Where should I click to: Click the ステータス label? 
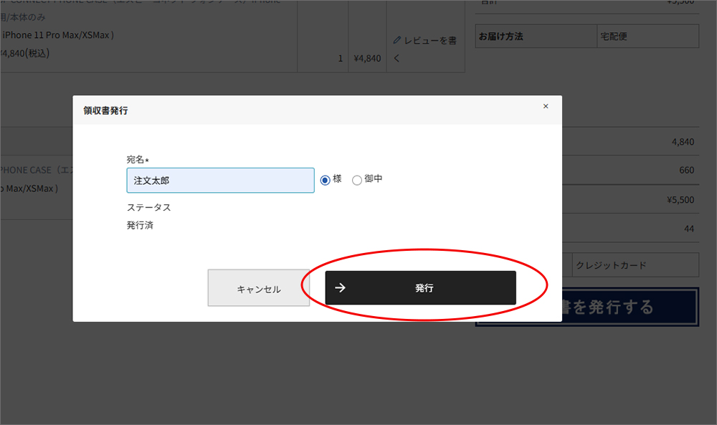click(x=148, y=207)
